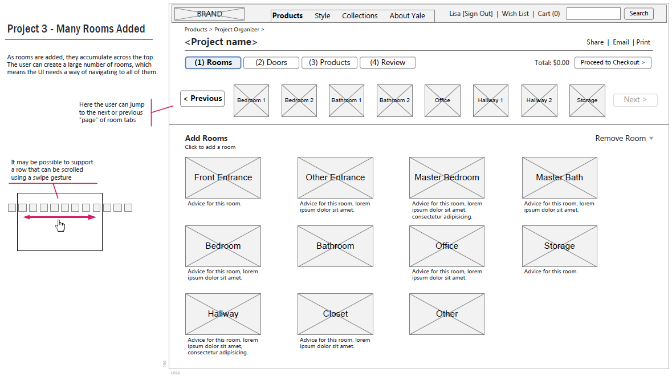Go to Previous page of room tabs

[x=202, y=99]
